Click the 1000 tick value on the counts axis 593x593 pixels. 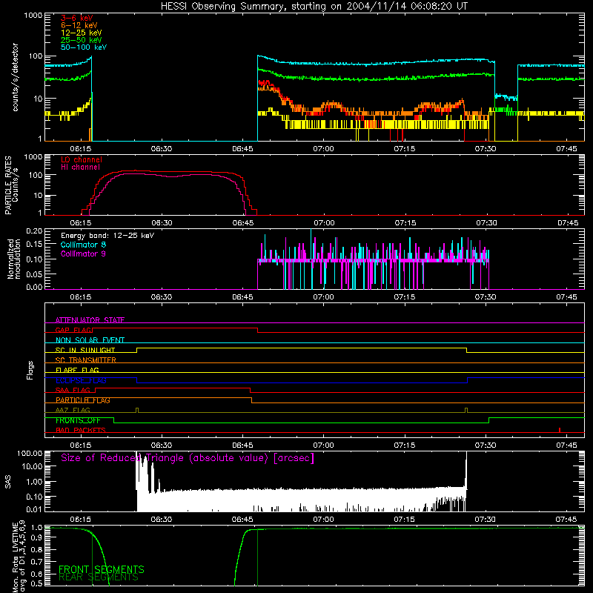click(x=33, y=16)
